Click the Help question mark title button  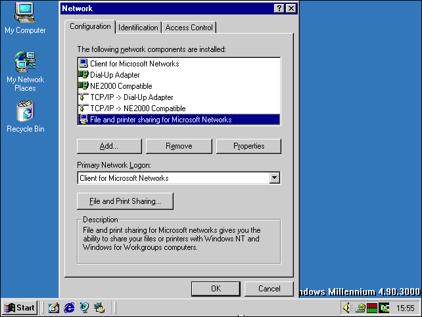[x=279, y=9]
